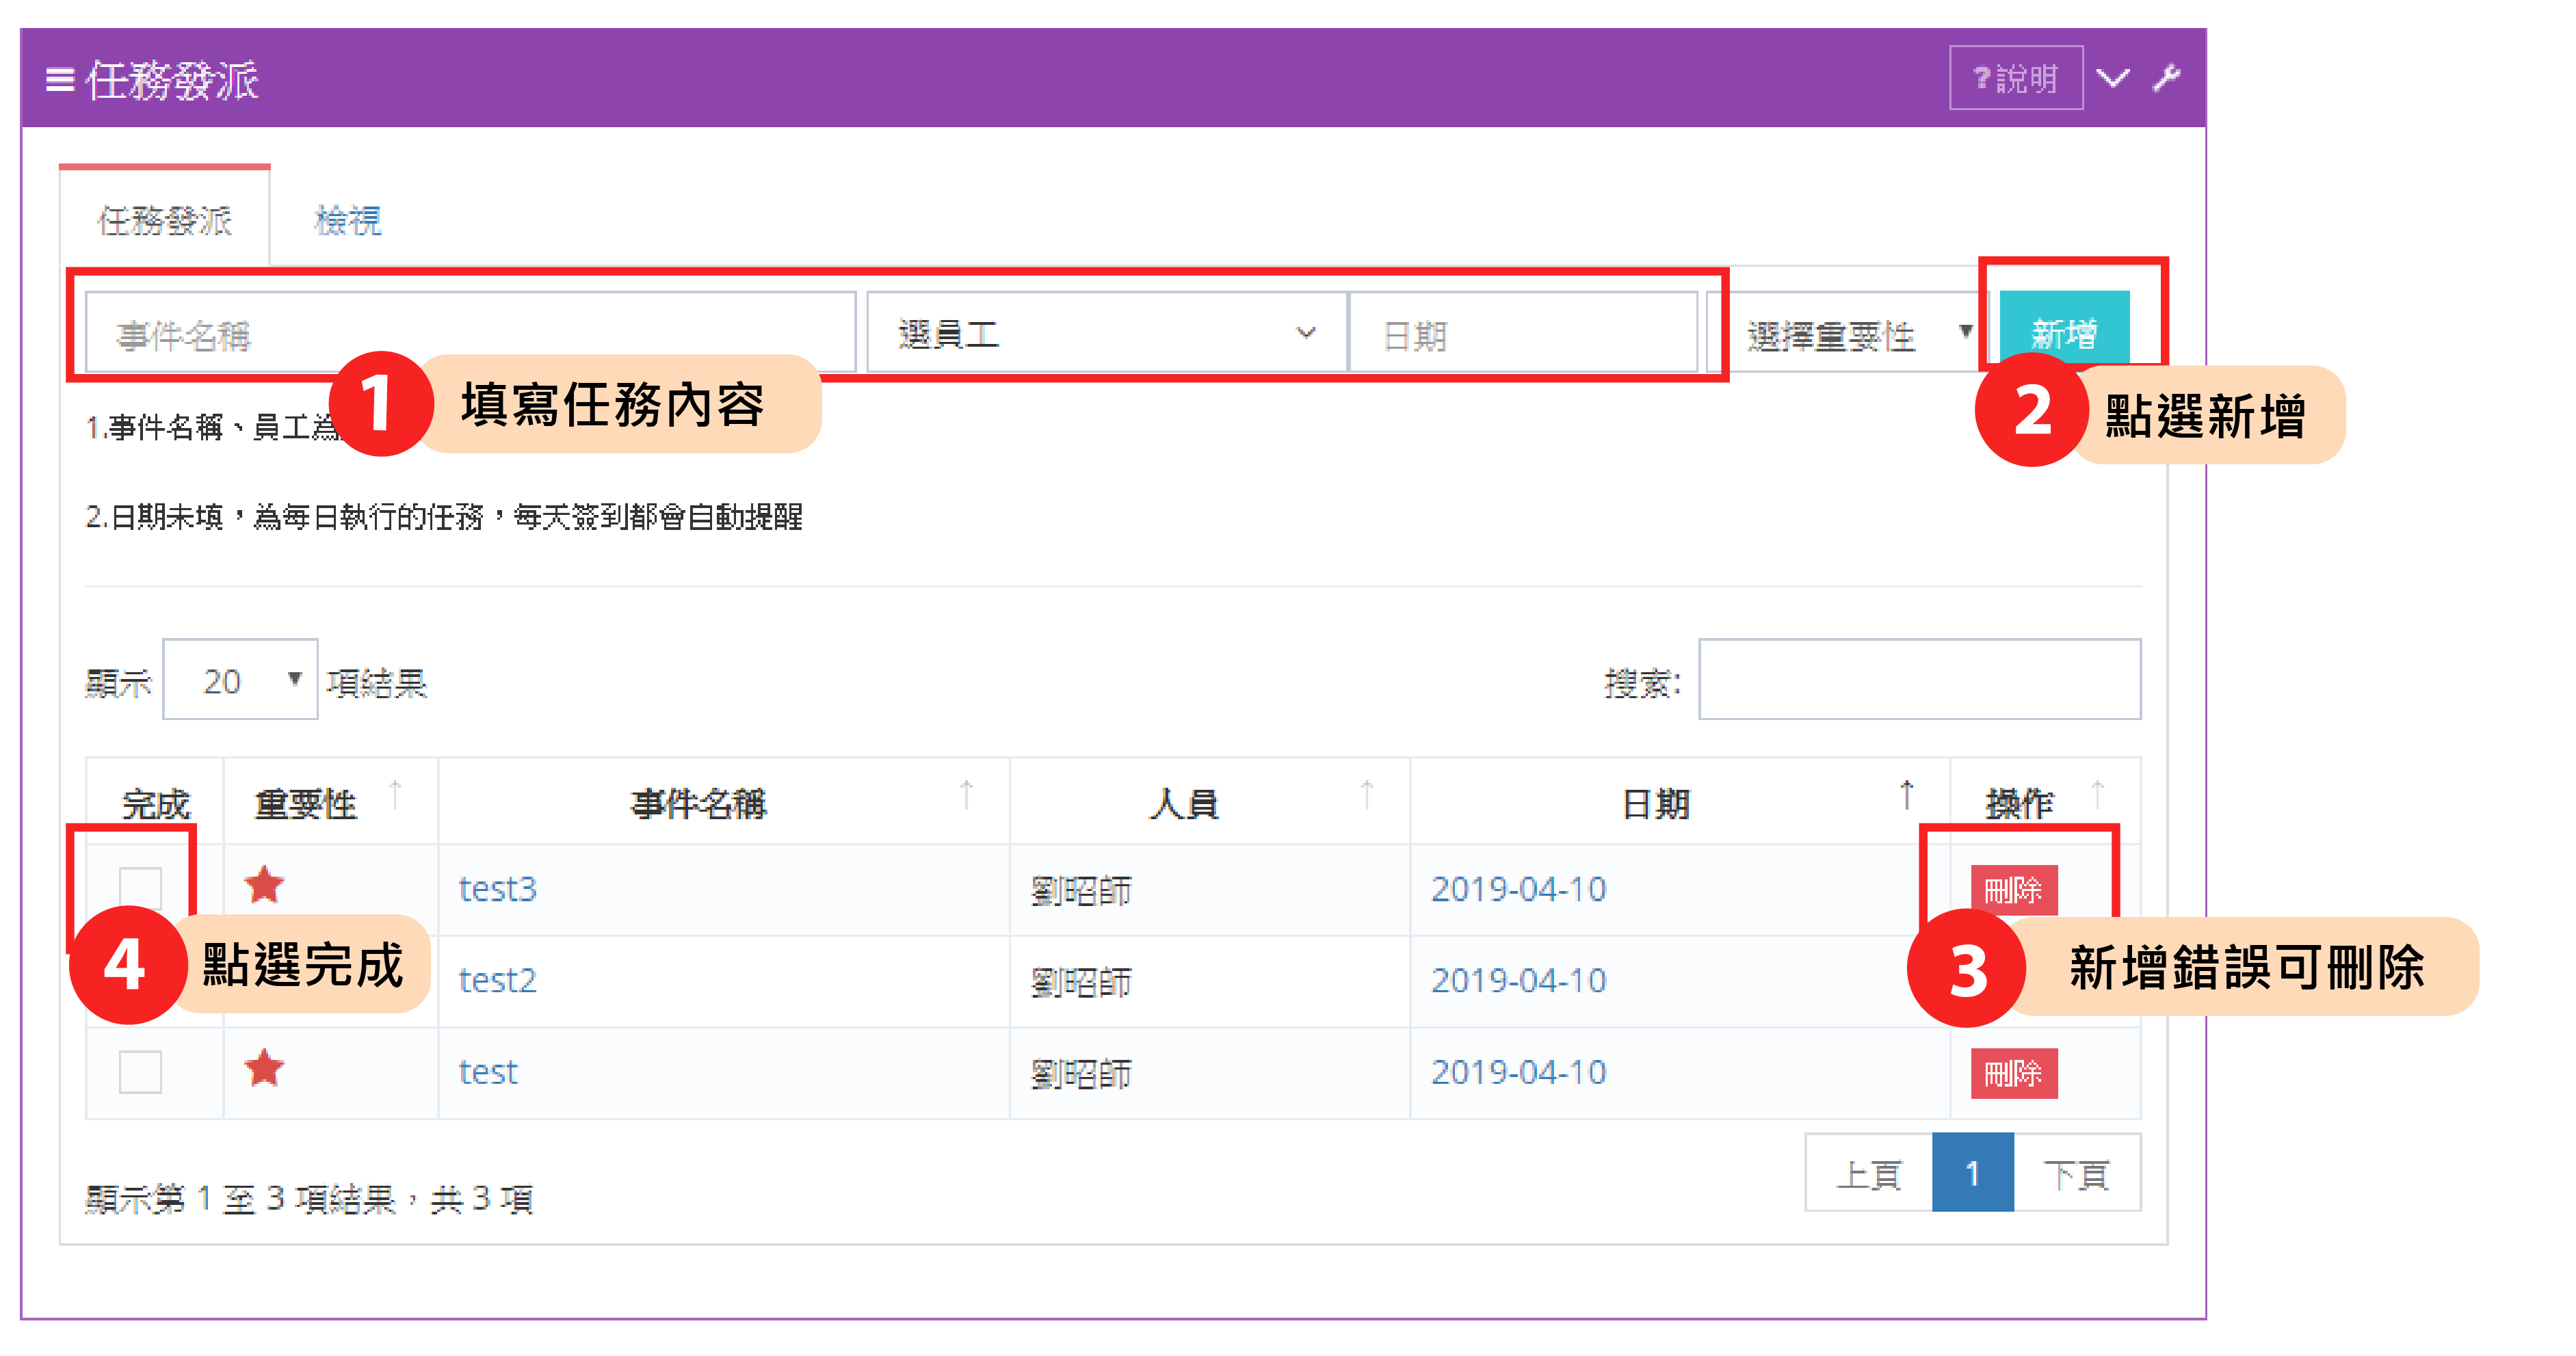Sort by the 事件名稱 column arrow
The image size is (2576, 1356).
click(966, 796)
